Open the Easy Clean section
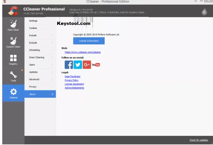 pyautogui.click(x=13, y=25)
